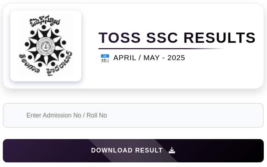Click the calendar icon beside the exam date
Screen dimensions: 267x167
[x=105, y=58]
